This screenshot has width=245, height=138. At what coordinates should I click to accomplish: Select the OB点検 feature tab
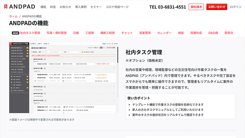coord(213,33)
